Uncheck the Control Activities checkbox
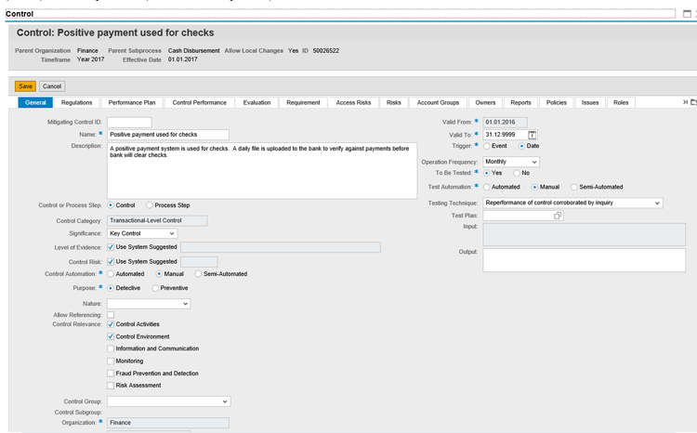The height and width of the screenshot is (433, 697). pos(112,324)
